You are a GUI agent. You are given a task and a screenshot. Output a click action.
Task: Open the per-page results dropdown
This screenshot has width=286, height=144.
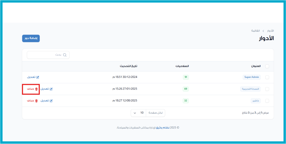point(139,113)
